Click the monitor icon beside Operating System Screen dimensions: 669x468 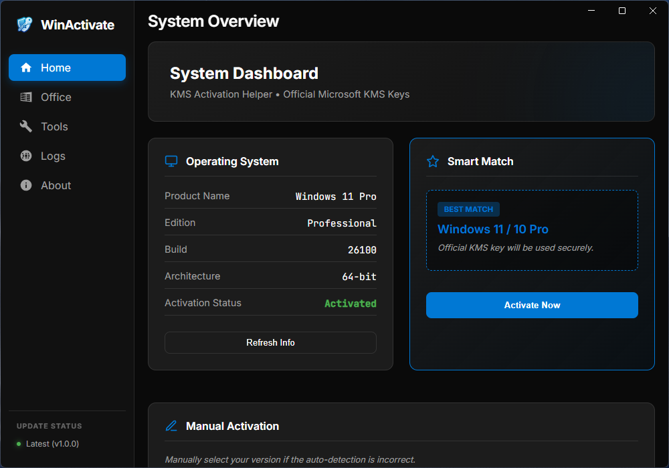coord(171,160)
